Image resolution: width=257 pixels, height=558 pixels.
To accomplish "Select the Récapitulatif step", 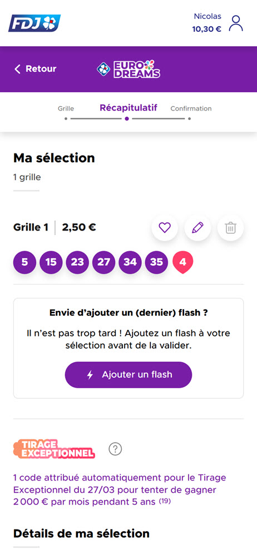I will [128, 108].
